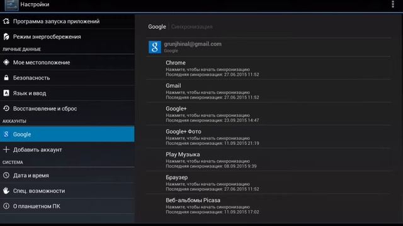
Task: Click Picasa last sync 11.09.2015 17:02
Action: pyautogui.click(x=242, y=212)
